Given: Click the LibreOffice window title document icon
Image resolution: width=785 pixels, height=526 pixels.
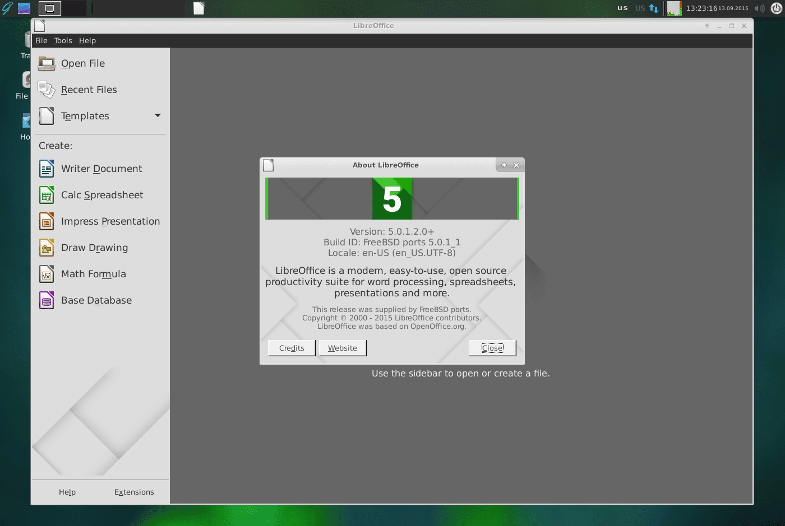Looking at the screenshot, I should [x=39, y=26].
